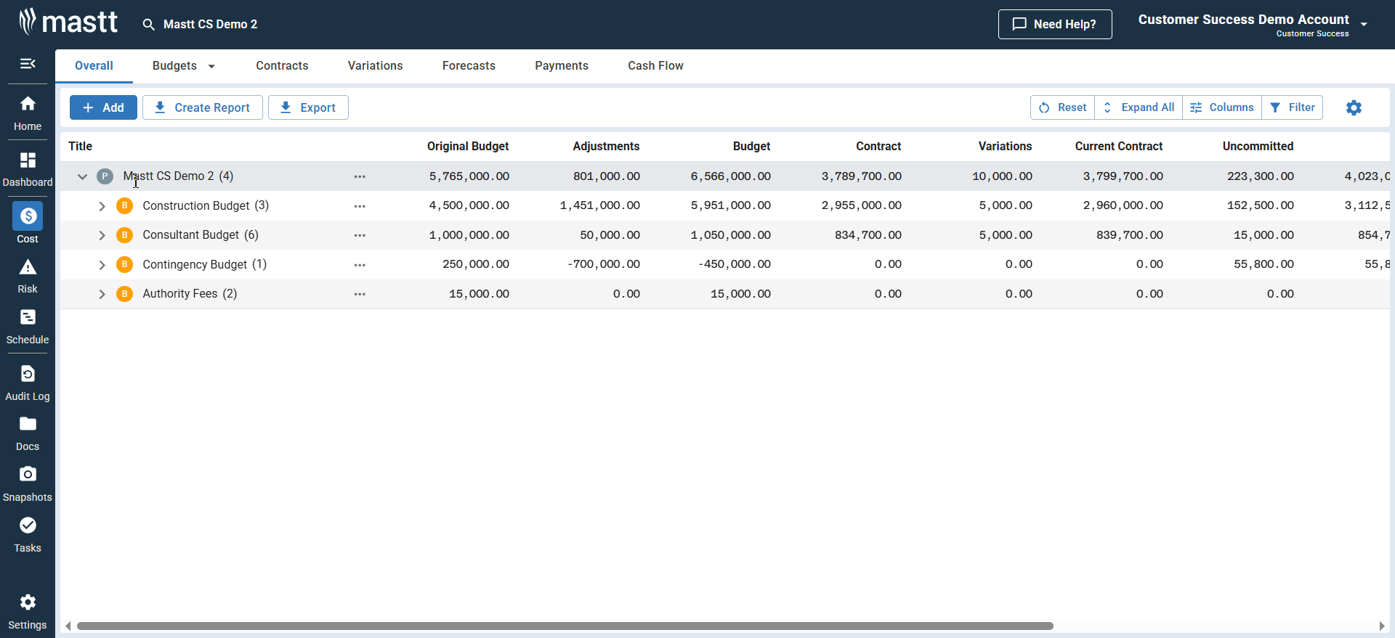1395x638 pixels.
Task: Open Snapshots camera icon
Action: click(28, 474)
